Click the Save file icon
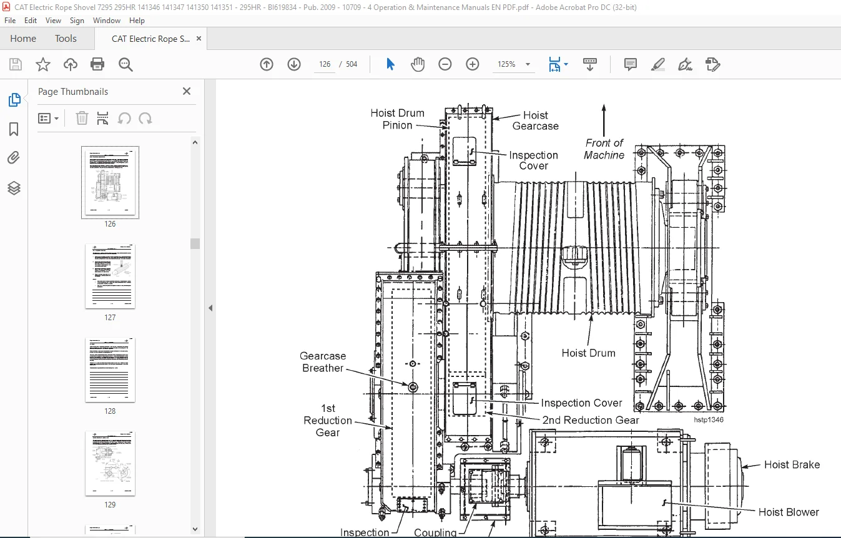This screenshot has height=538, width=841. point(16,64)
